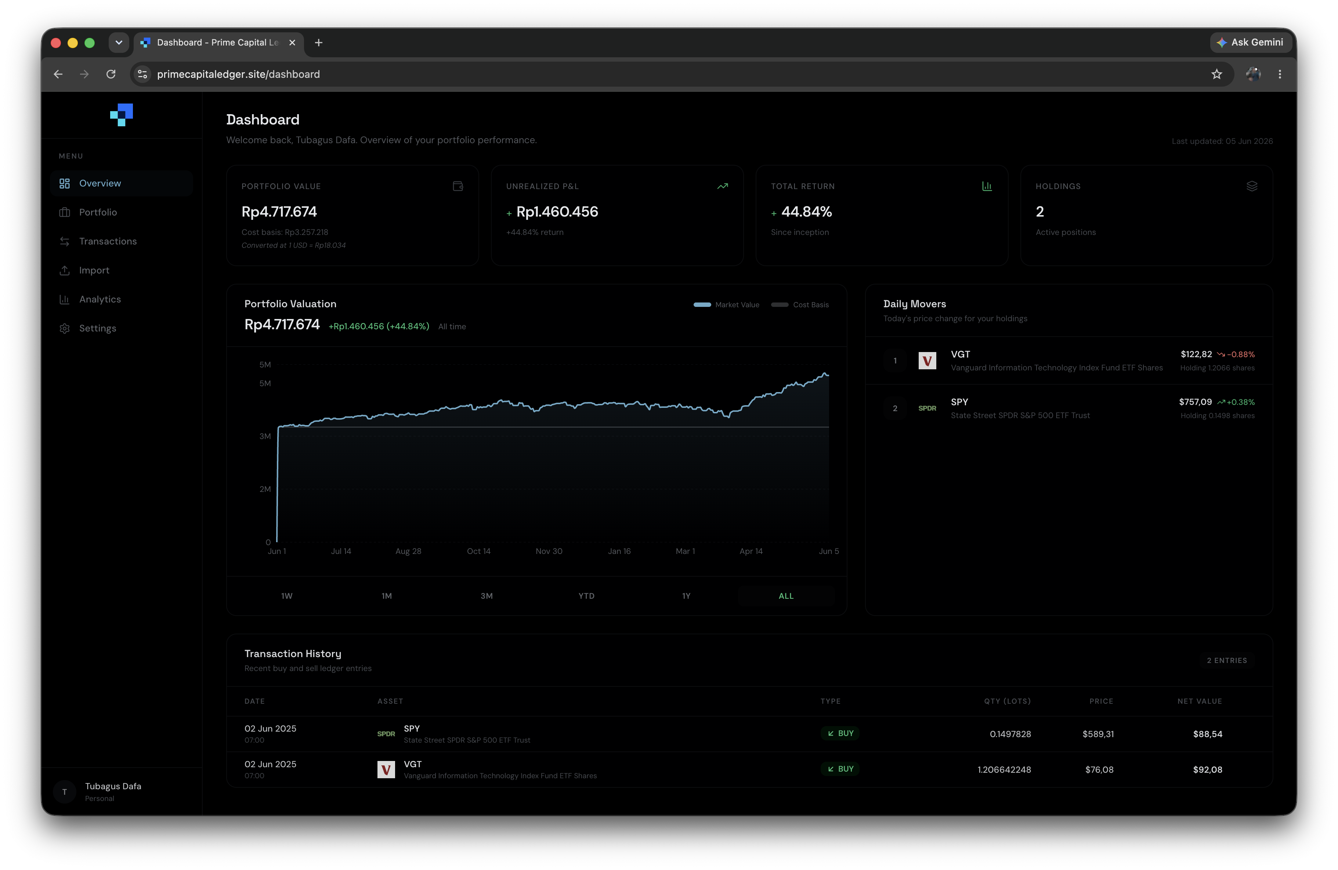Open the Transactions page
This screenshot has width=1338, height=870.
point(122,241)
